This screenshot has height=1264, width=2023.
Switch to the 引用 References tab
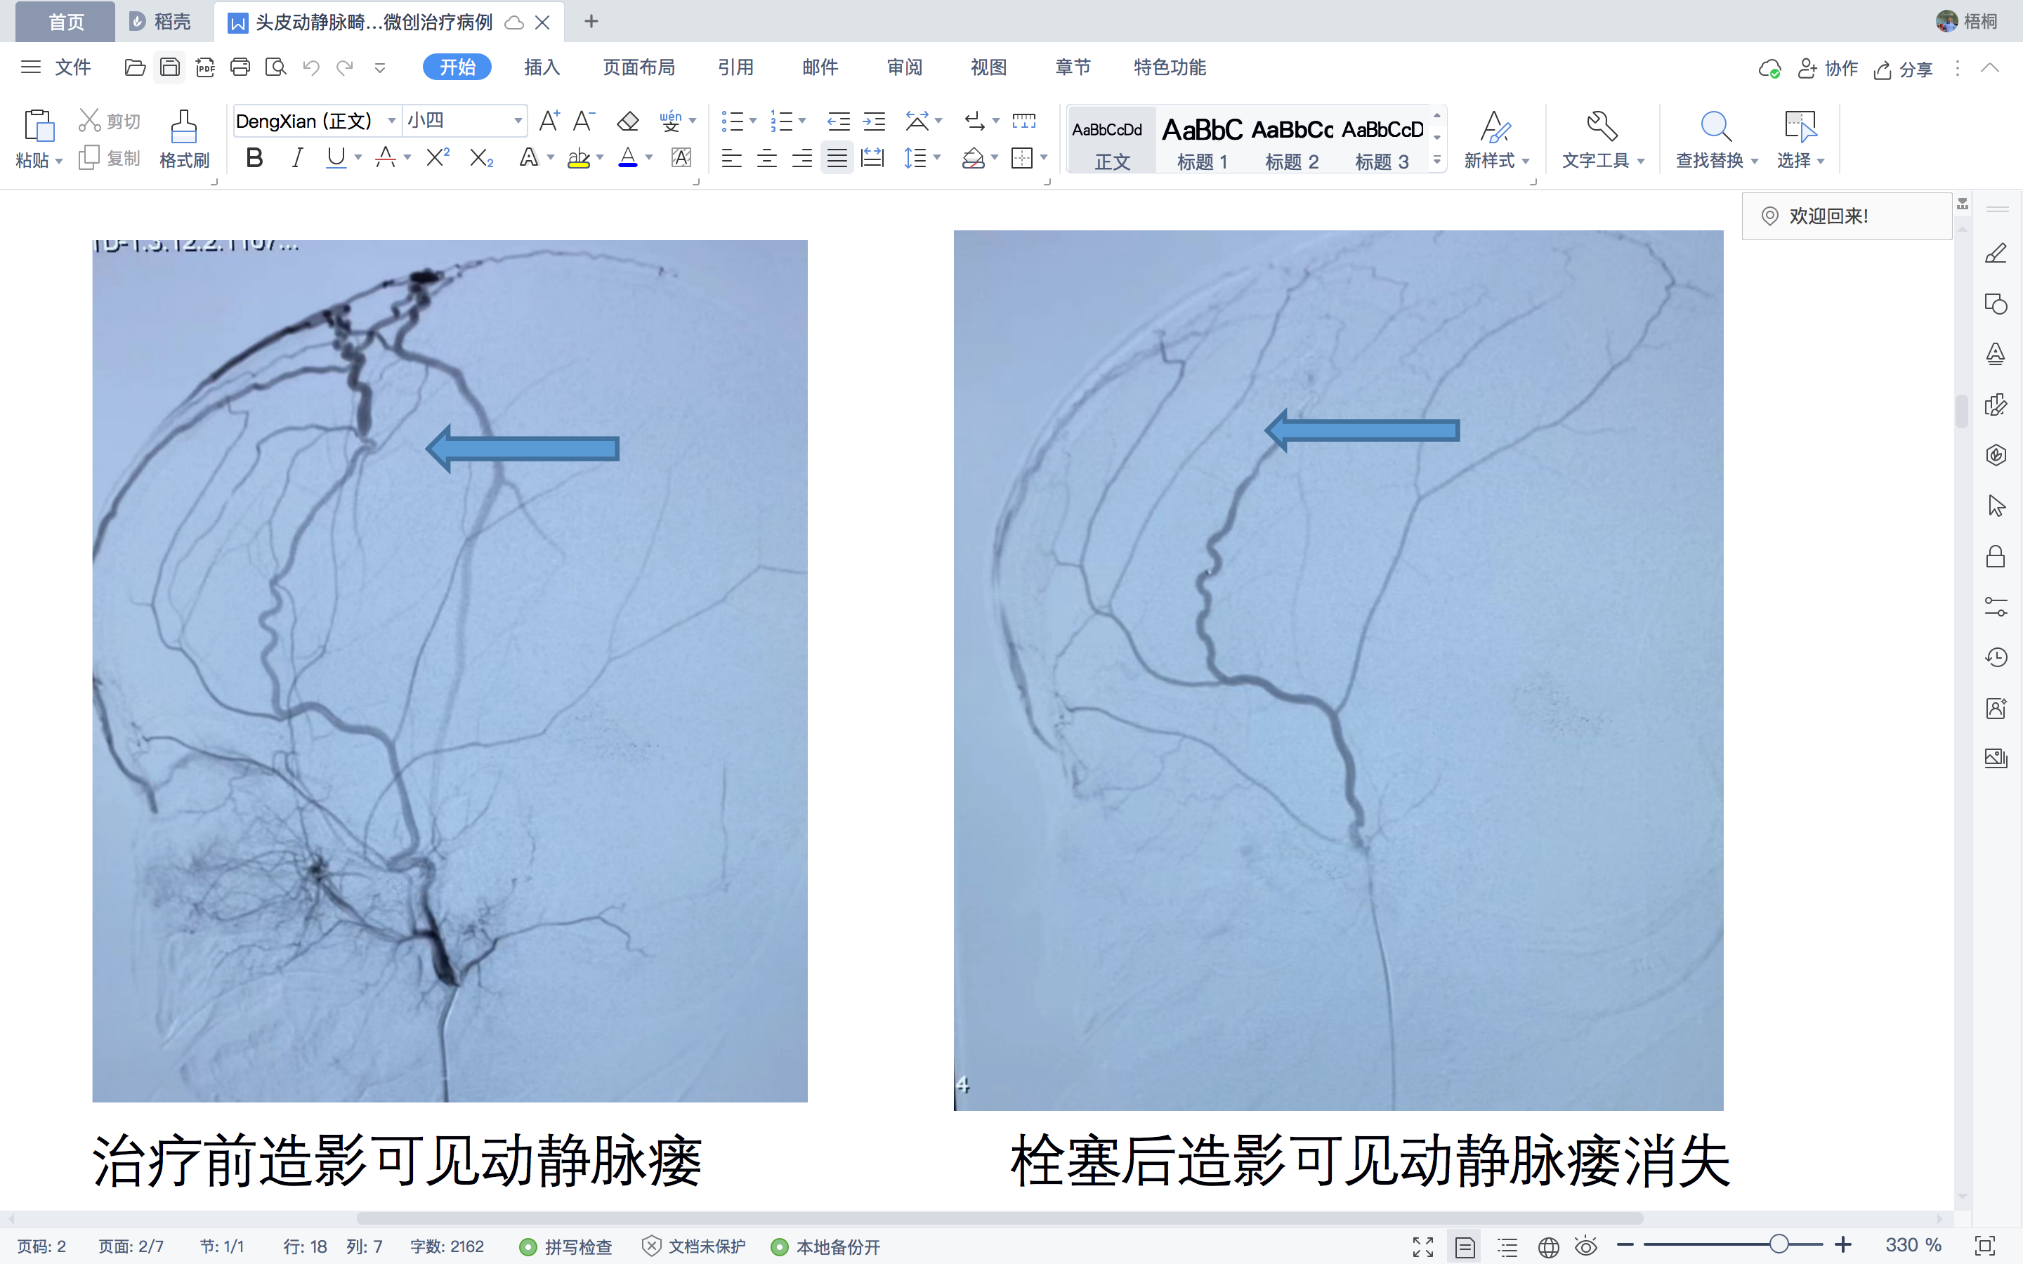(735, 67)
